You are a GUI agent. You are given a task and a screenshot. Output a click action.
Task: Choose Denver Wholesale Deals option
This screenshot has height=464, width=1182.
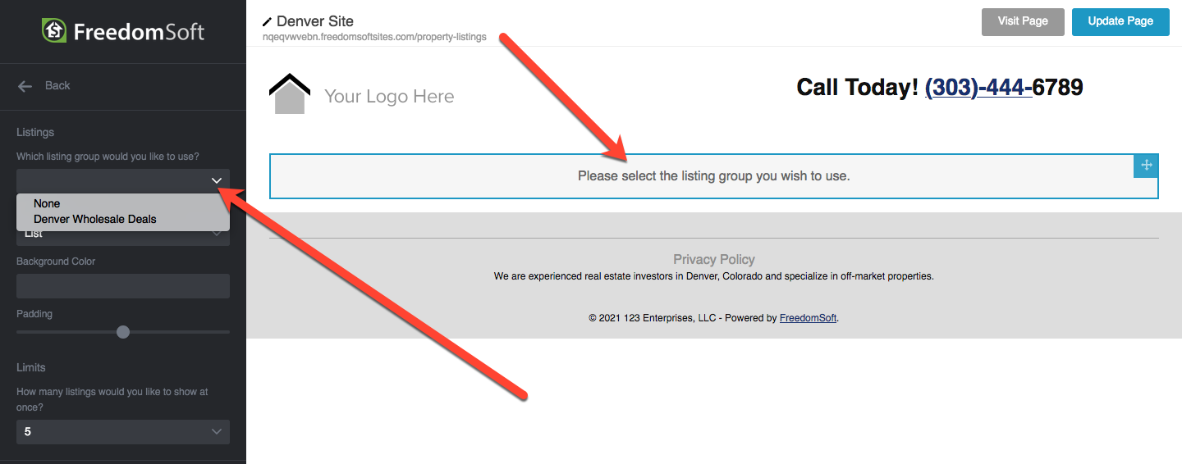tap(95, 219)
